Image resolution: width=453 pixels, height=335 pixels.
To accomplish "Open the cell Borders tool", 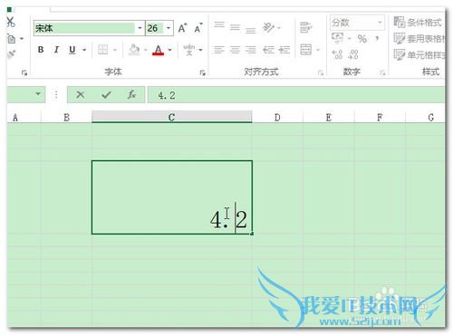I will tap(102, 50).
